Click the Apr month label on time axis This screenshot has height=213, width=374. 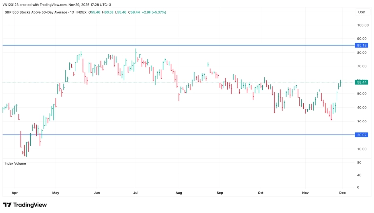(14, 193)
